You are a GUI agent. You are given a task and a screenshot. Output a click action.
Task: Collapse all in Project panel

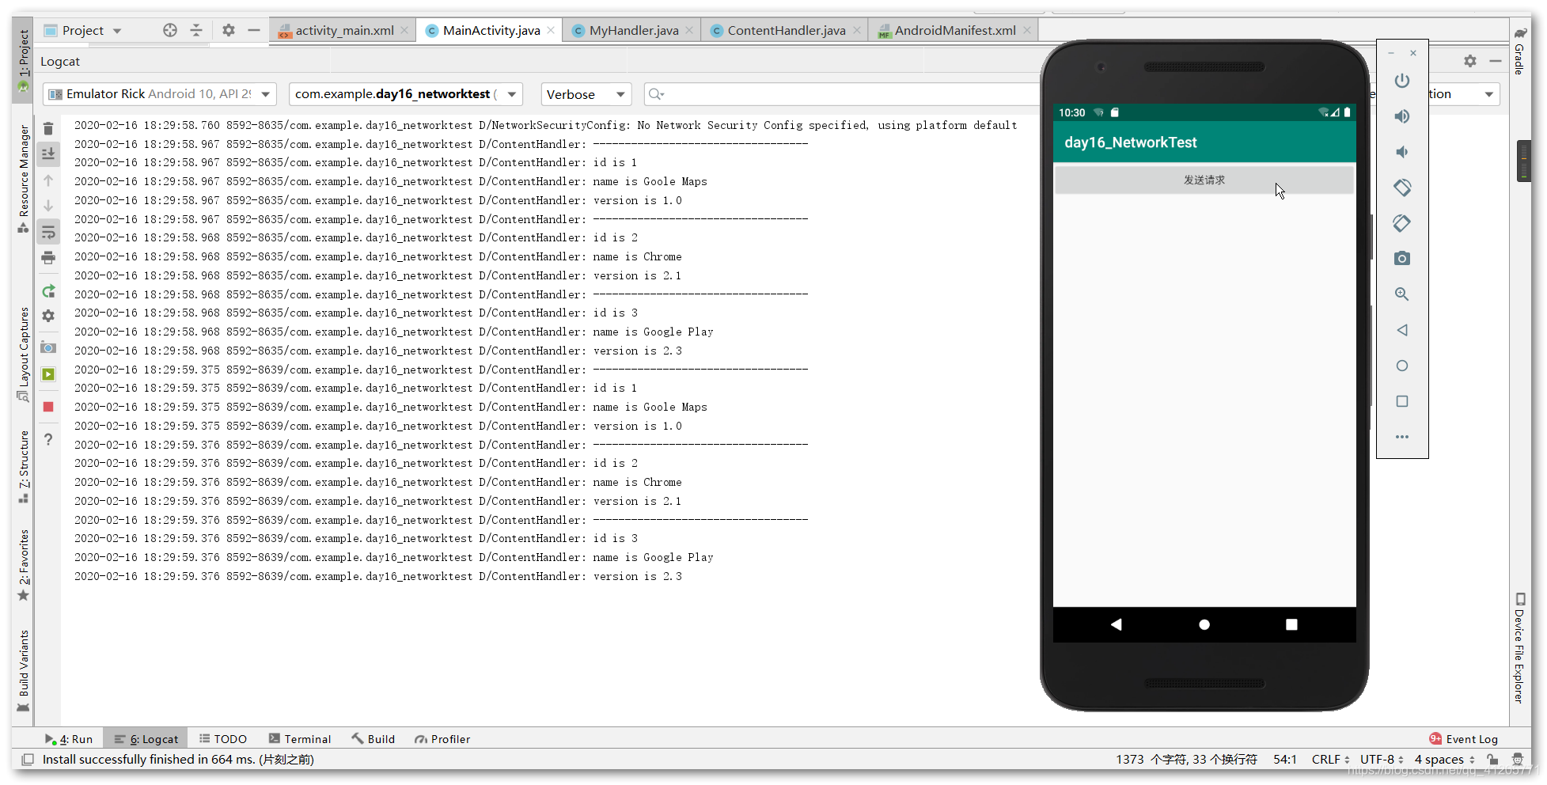tap(196, 30)
